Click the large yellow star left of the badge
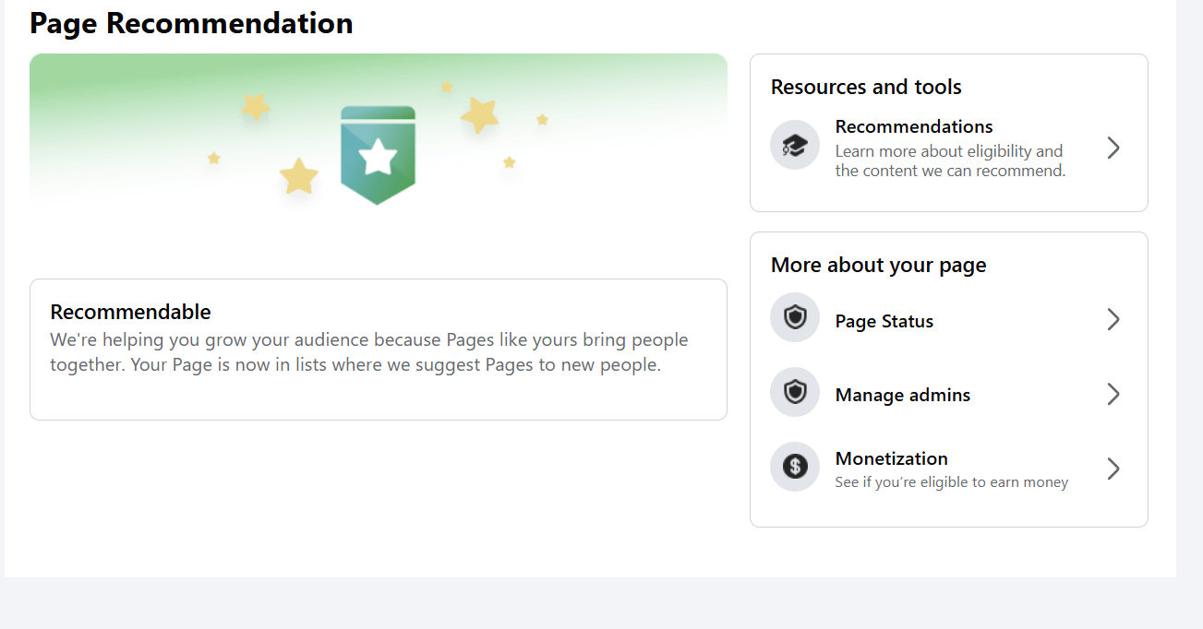The width and height of the screenshot is (1203, 629). (298, 176)
